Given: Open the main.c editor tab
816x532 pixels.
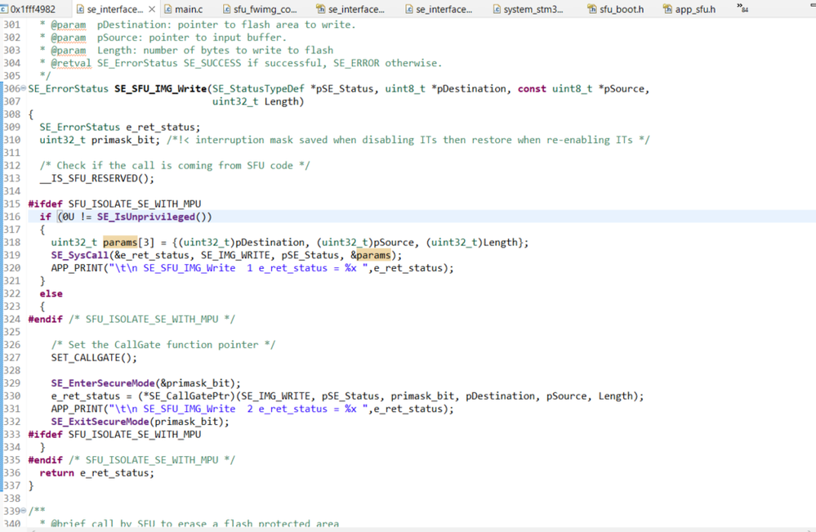Looking at the screenshot, I should 184,9.
